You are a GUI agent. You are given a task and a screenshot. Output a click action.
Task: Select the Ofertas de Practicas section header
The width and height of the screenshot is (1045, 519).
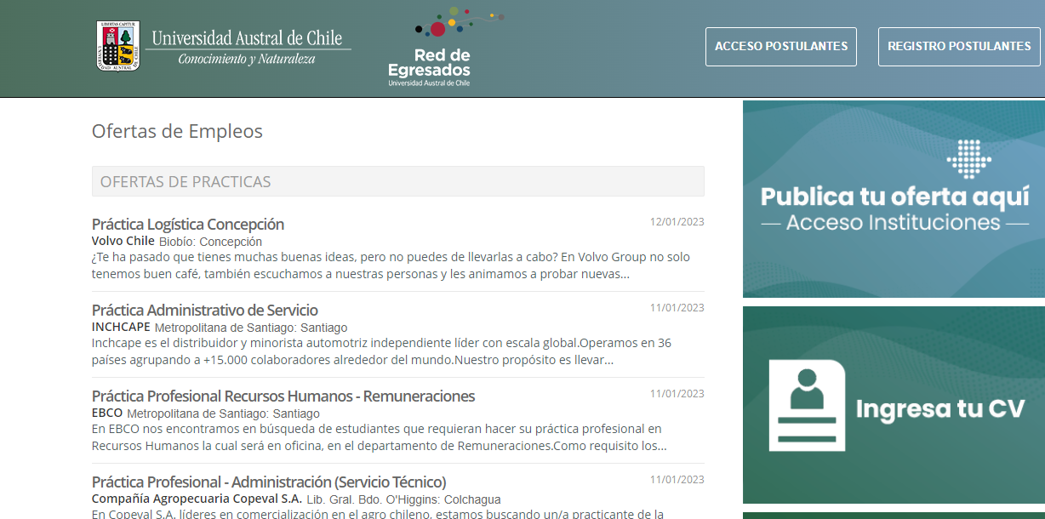397,181
